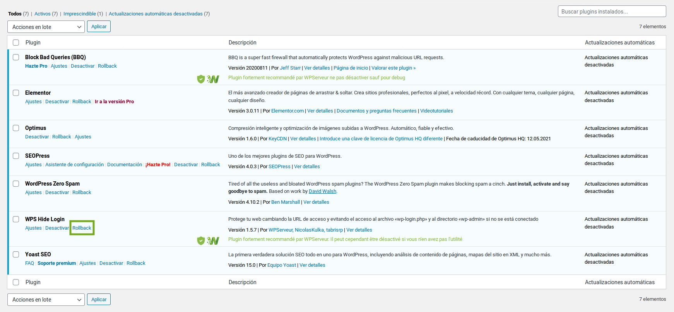Sort by the top Plugin column header
Screen dimensions: 674x312
[x=33, y=43]
